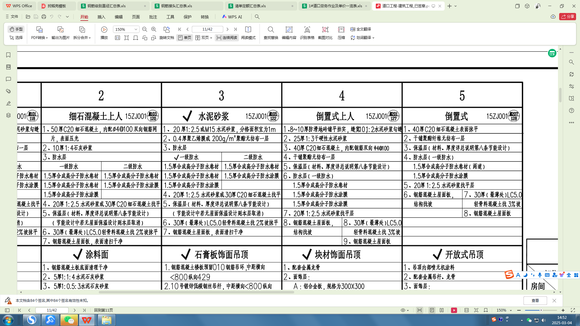580x326 pixels.
Task: Go to previous page arrow in toolbar
Action: [188, 29]
